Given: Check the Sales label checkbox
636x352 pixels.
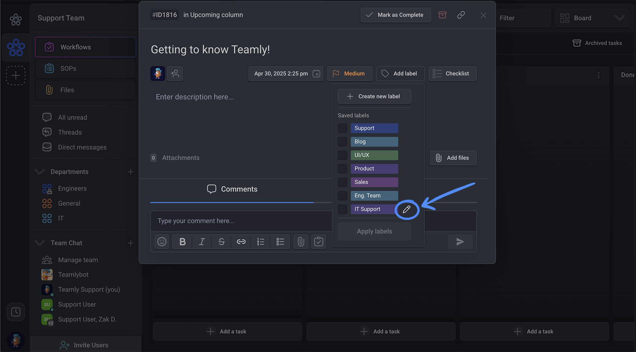Looking at the screenshot, I should pos(342,182).
